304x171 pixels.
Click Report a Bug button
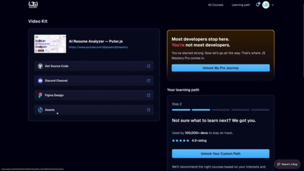(x=287, y=164)
